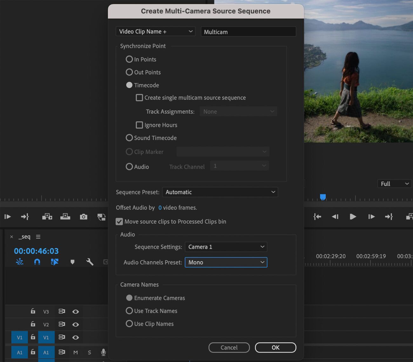This screenshot has width=413, height=362.
Task: Switch to the _seq timeline tab
Action: pos(25,236)
